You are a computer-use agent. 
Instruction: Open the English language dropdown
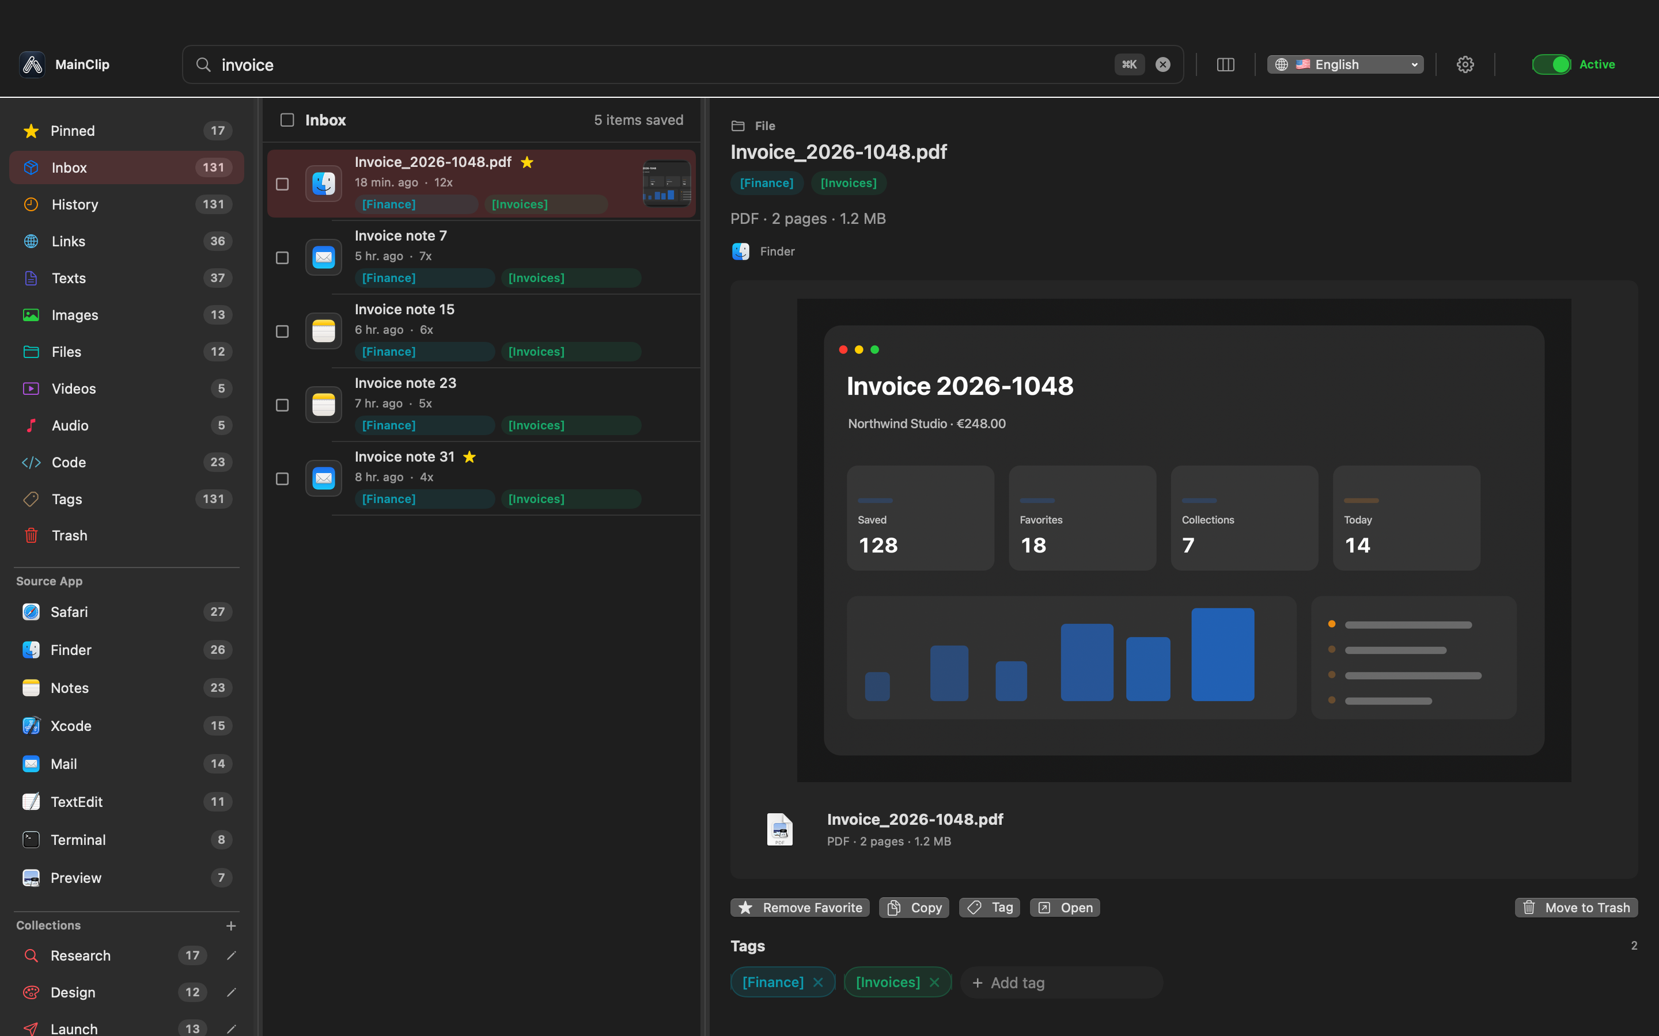1345,64
